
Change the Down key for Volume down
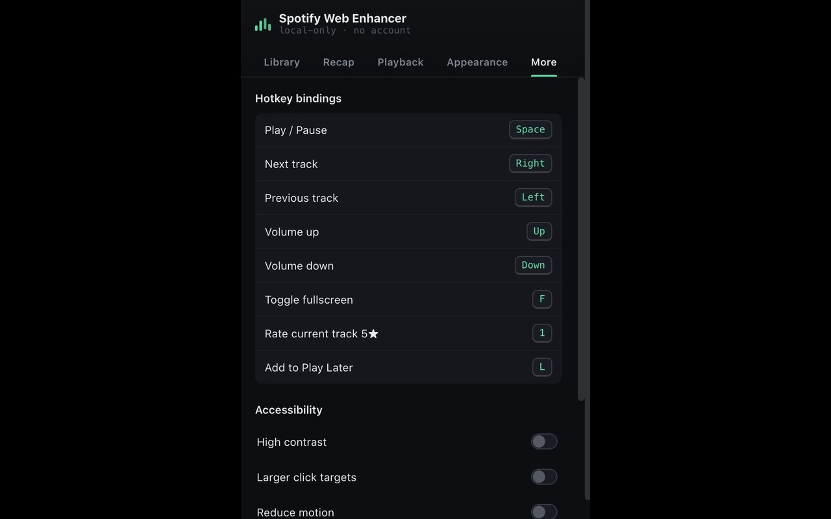coord(534,265)
